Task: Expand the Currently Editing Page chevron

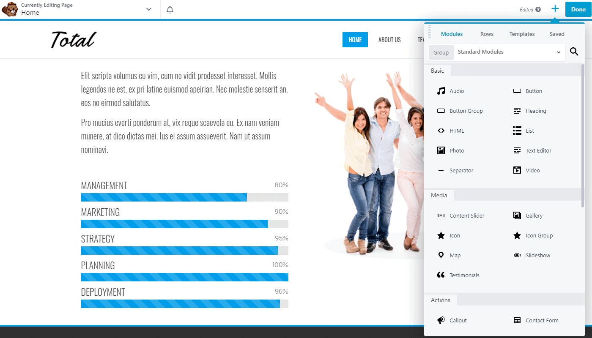Action: coord(149,9)
